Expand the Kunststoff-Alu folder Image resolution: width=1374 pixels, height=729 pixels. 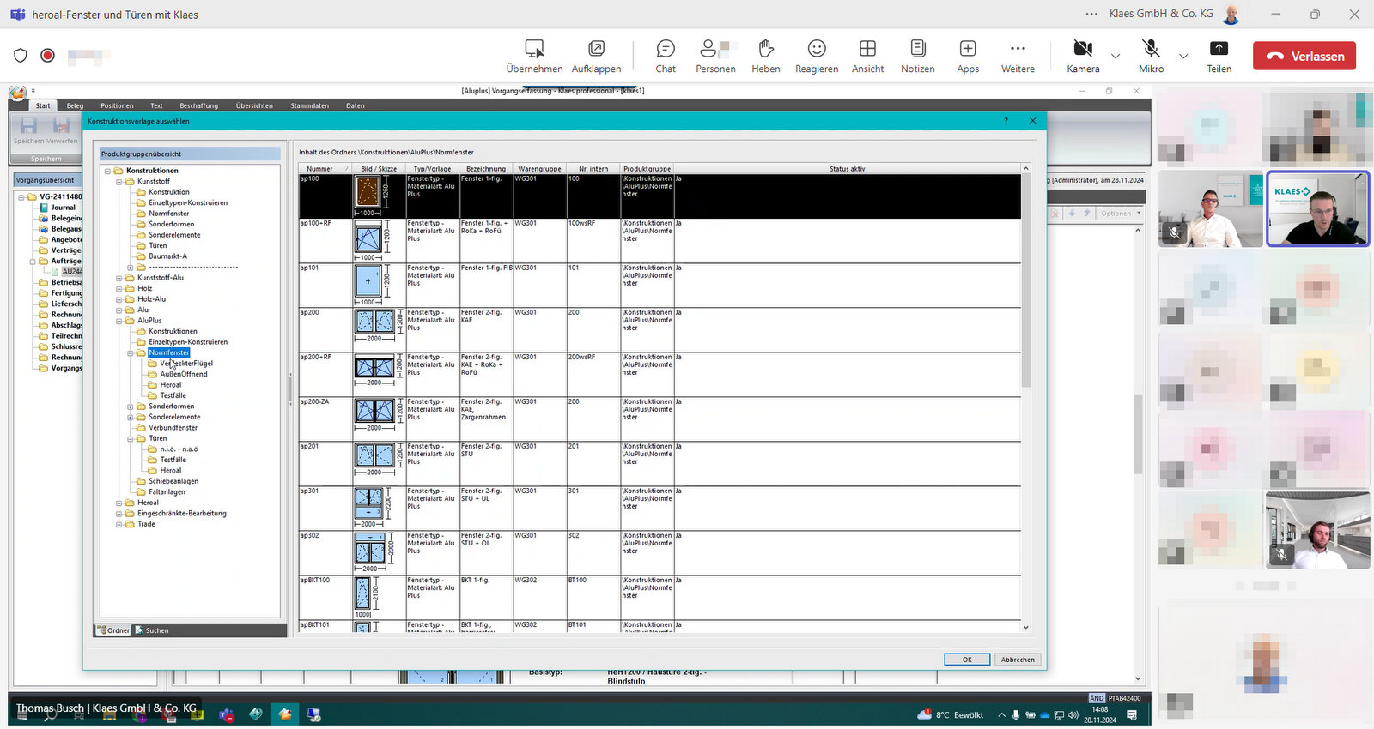[x=119, y=278]
